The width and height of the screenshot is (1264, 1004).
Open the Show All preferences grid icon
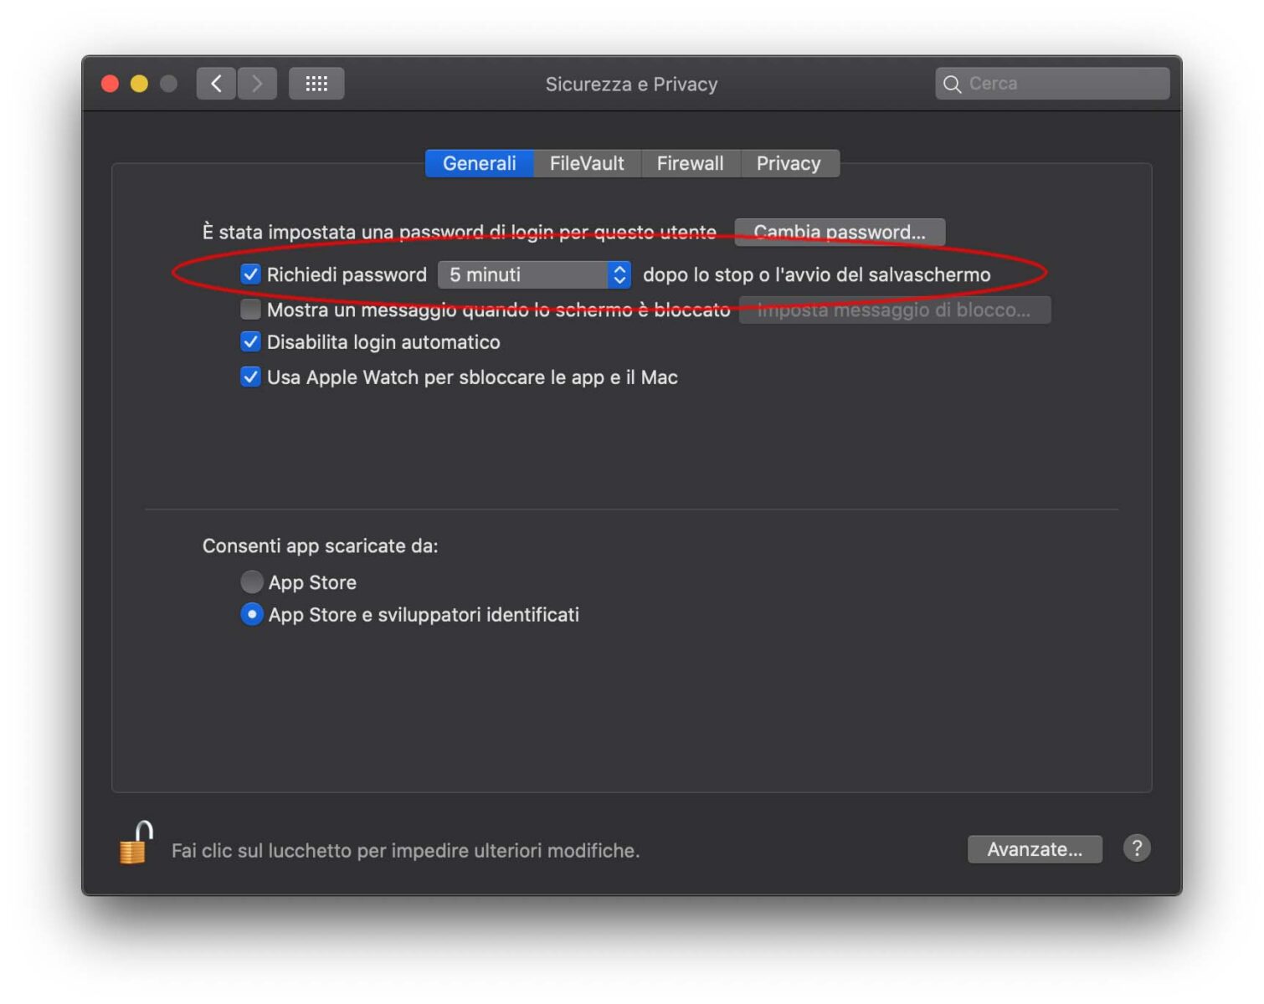316,83
